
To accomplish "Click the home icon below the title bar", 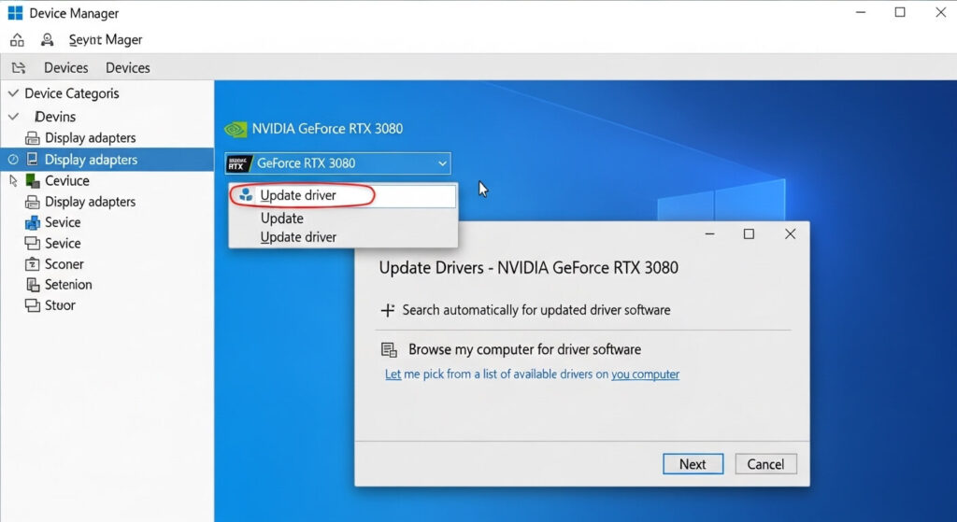I will pos(17,40).
